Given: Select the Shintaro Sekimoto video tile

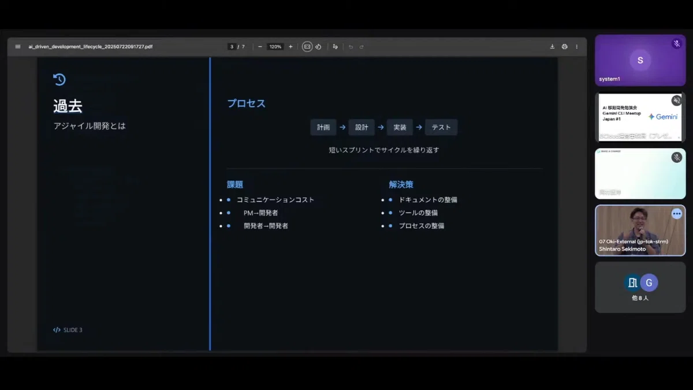Looking at the screenshot, I should pyautogui.click(x=640, y=230).
